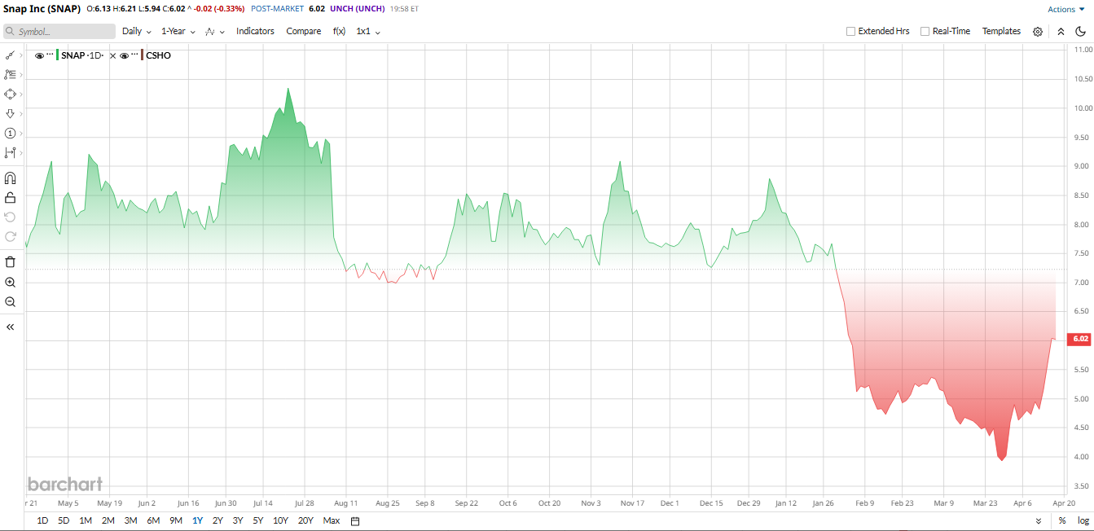1094x531 pixels.
Task: Open the Daily frequency dropdown
Action: click(137, 31)
